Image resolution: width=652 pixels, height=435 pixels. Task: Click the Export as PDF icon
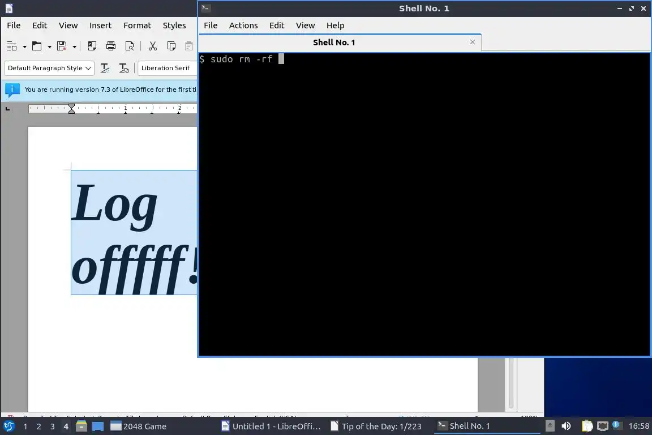[92, 46]
